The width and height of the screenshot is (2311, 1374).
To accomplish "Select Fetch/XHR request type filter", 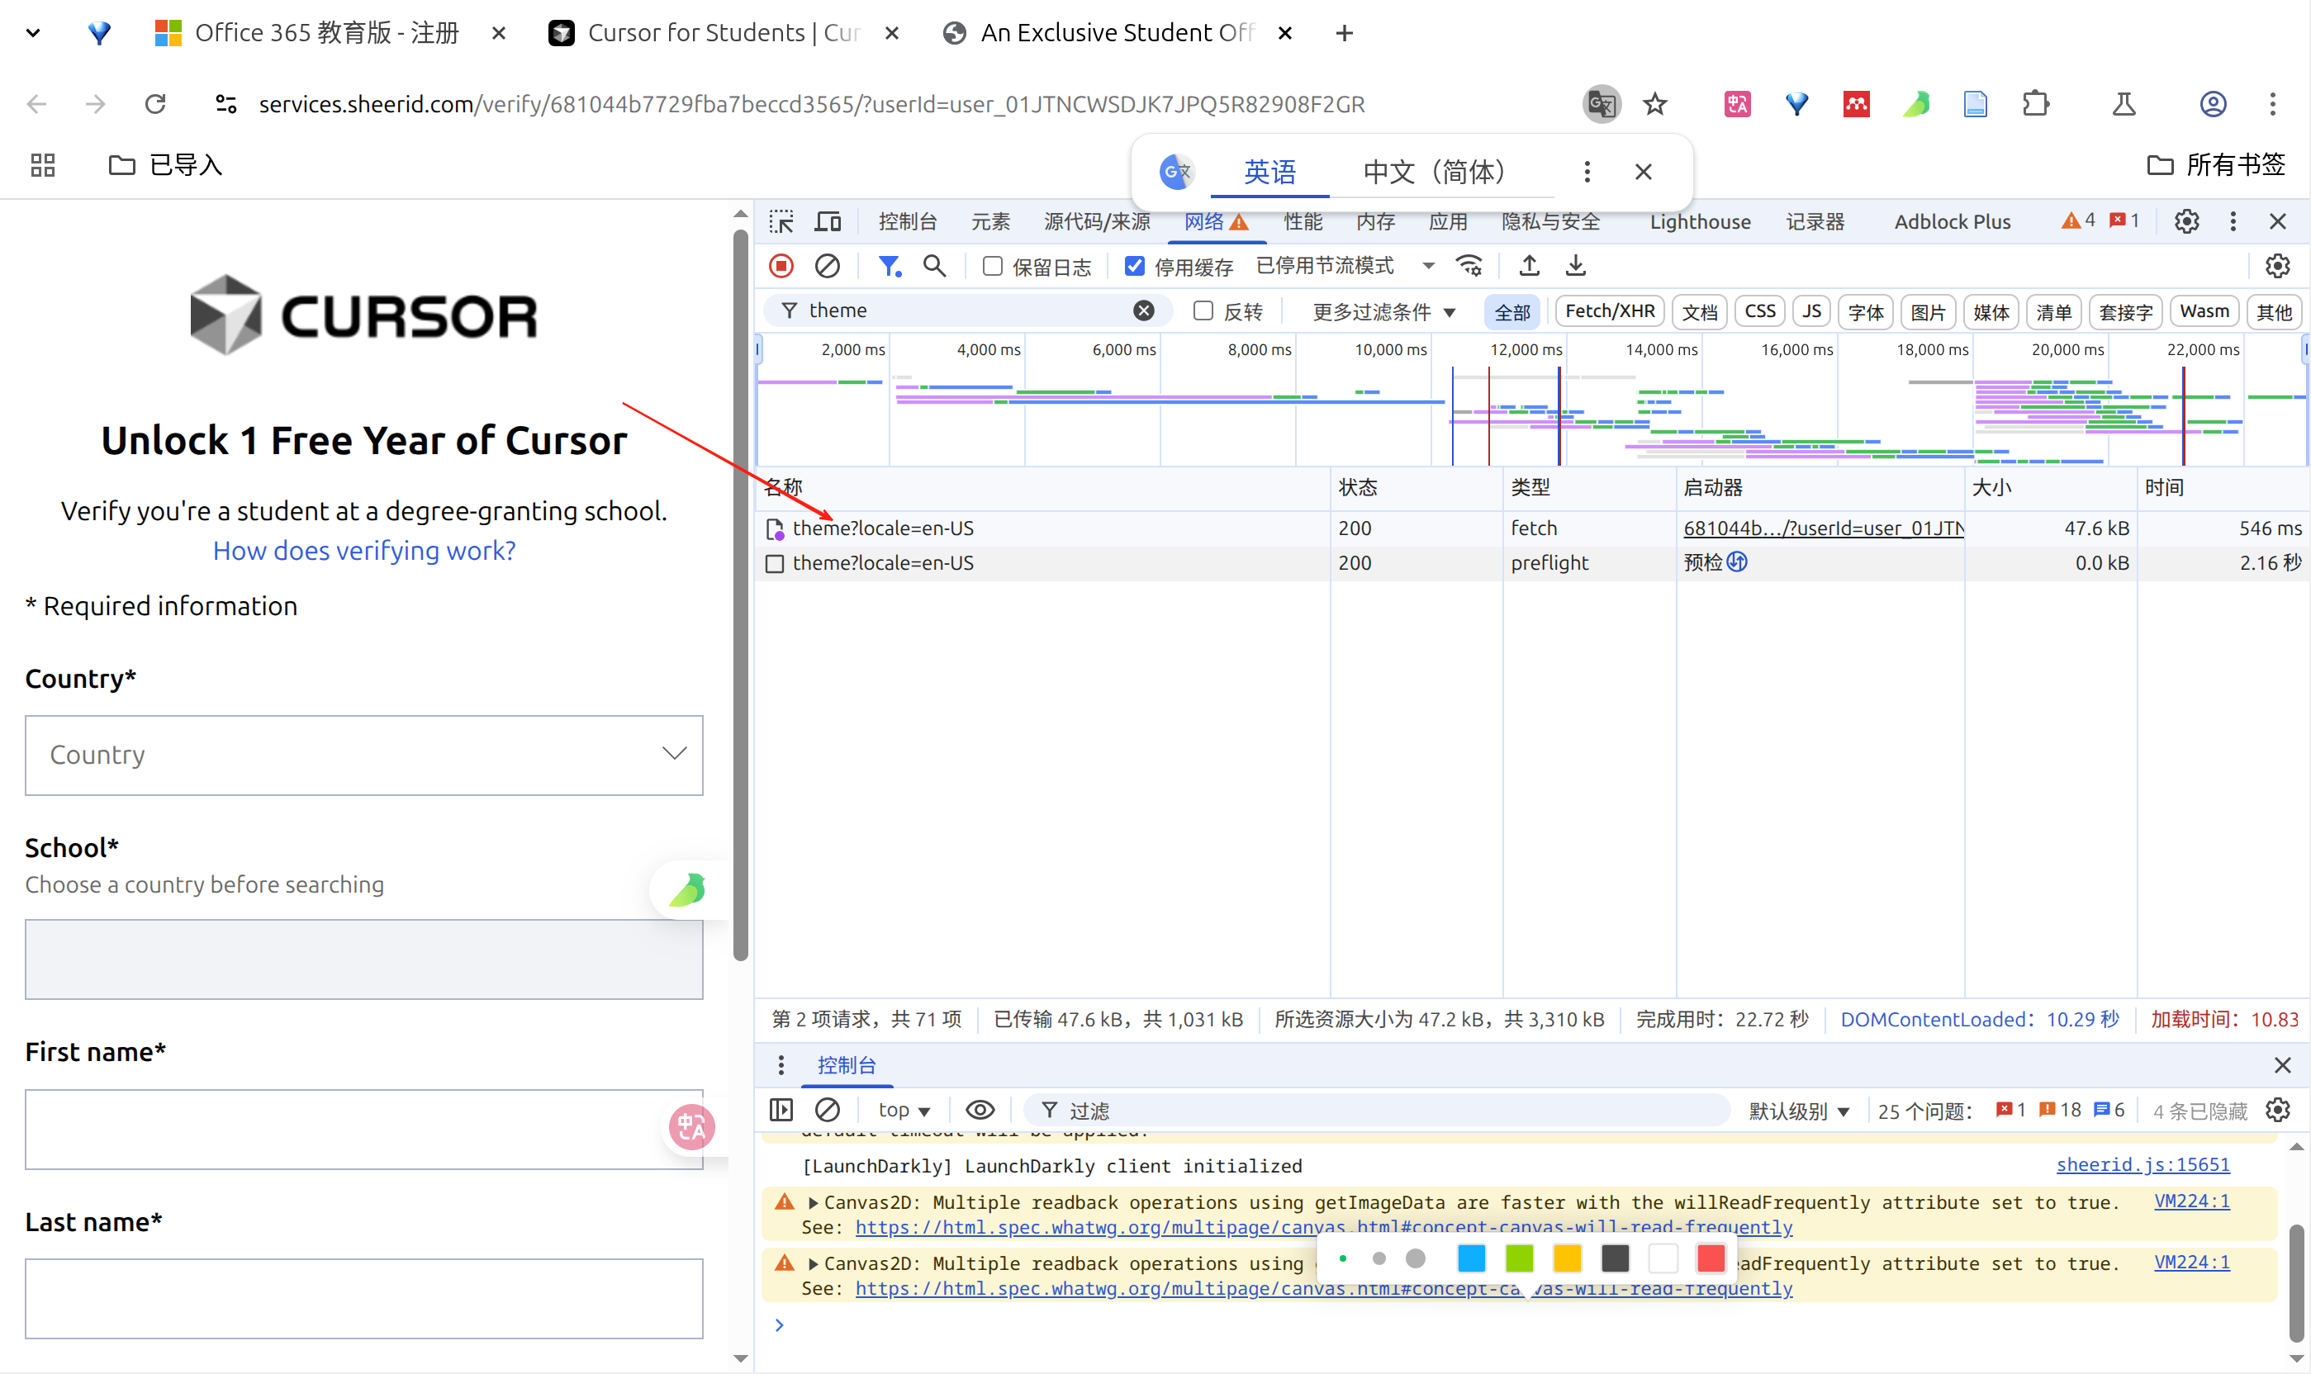I will pyautogui.click(x=1609, y=312).
